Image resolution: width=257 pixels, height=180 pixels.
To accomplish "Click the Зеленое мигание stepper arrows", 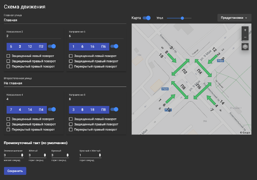I will pyautogui.click(x=22, y=155).
